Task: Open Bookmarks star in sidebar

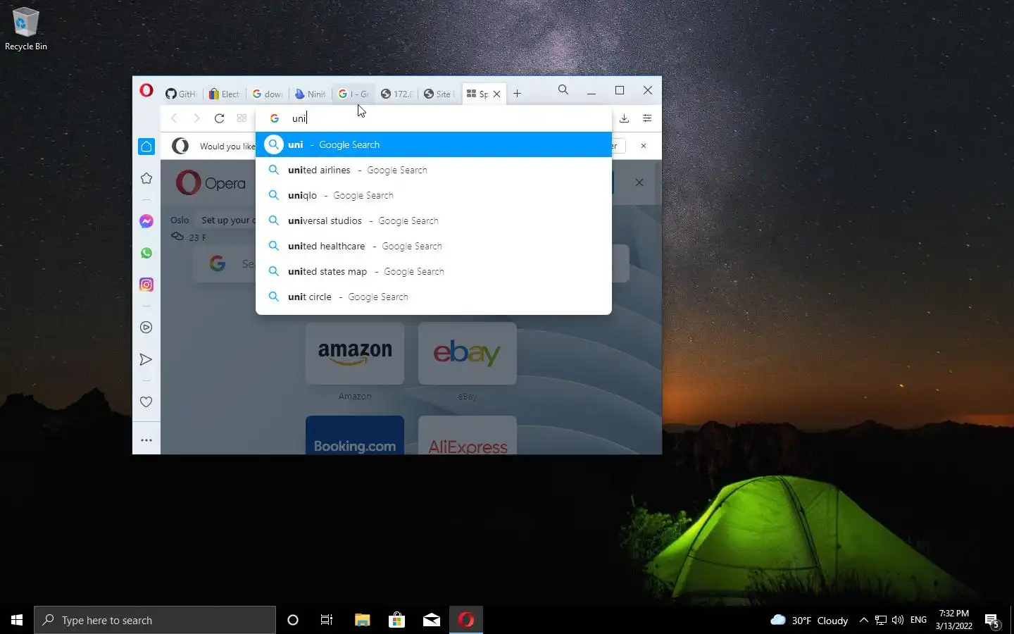Action: [146, 178]
